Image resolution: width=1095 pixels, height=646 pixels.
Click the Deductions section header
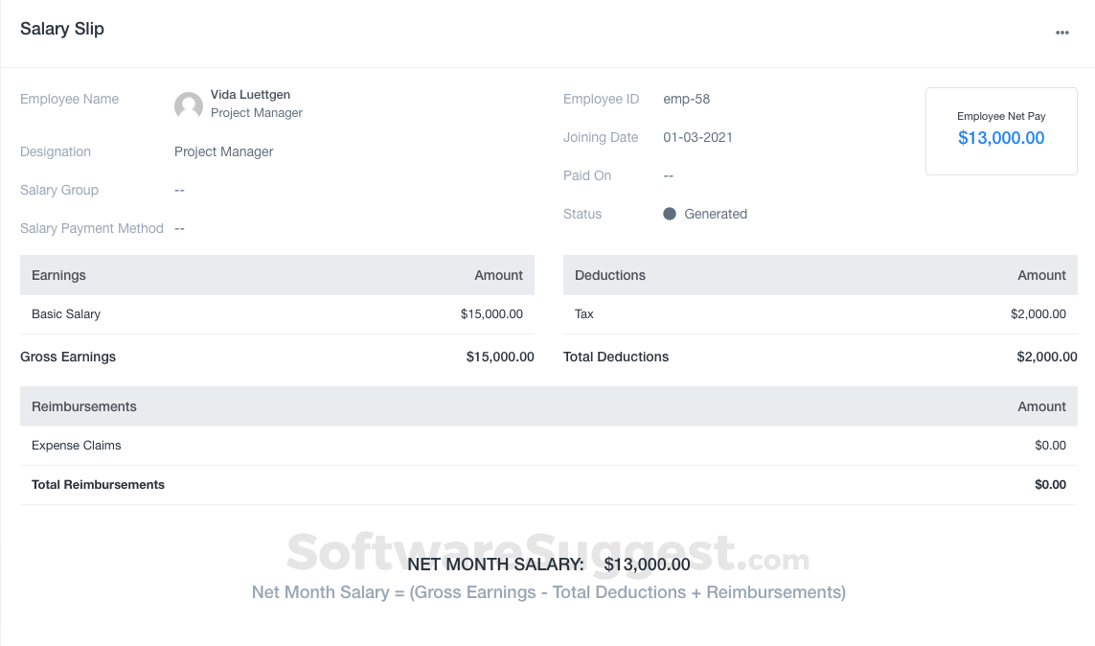(x=610, y=275)
